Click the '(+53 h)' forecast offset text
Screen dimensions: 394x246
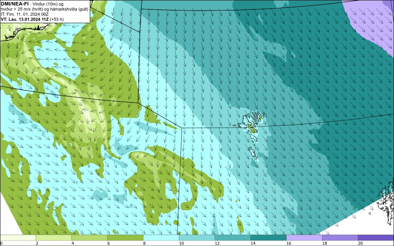[57, 19]
